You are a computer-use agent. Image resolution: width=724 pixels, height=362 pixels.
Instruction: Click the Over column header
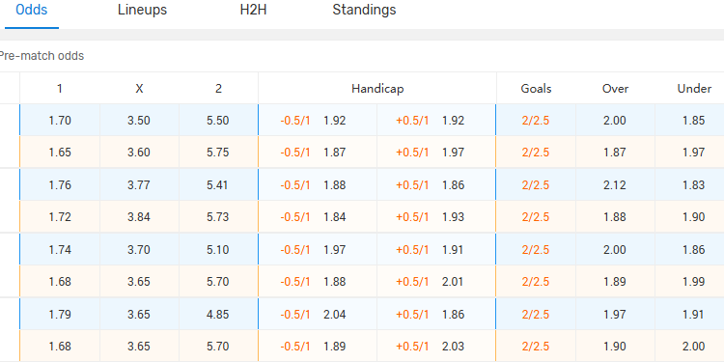point(615,88)
